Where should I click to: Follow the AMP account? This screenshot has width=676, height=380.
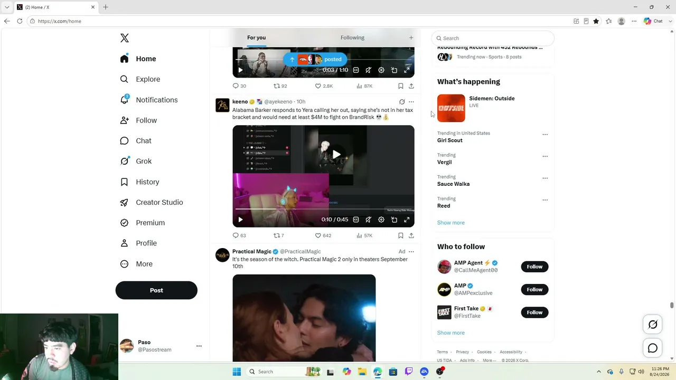[534, 289]
